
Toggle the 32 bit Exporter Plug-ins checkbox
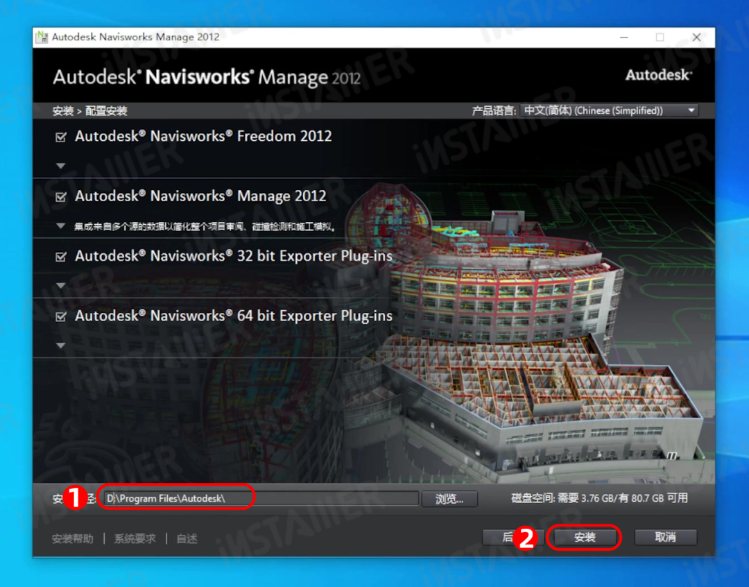(60, 257)
